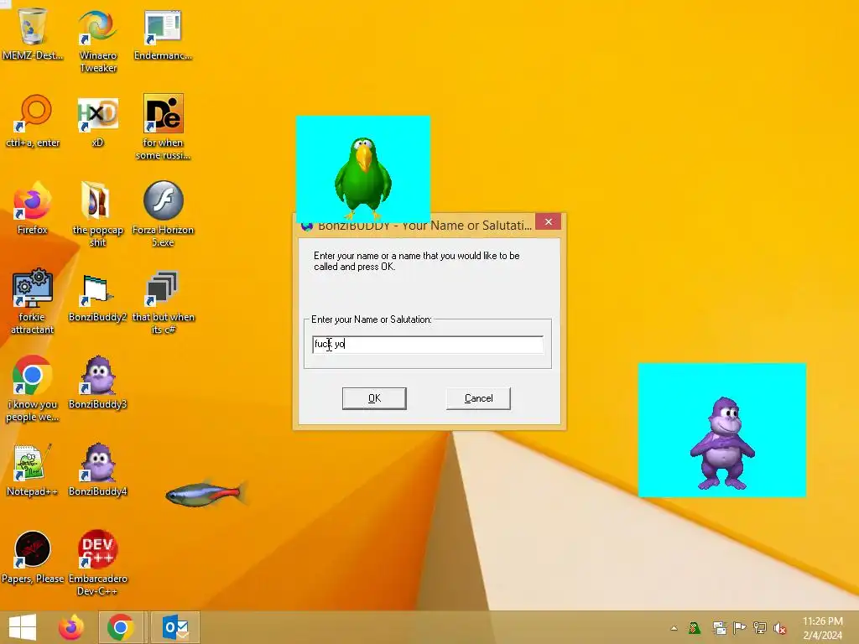Open the clock showing 11:26 PM

click(x=822, y=628)
